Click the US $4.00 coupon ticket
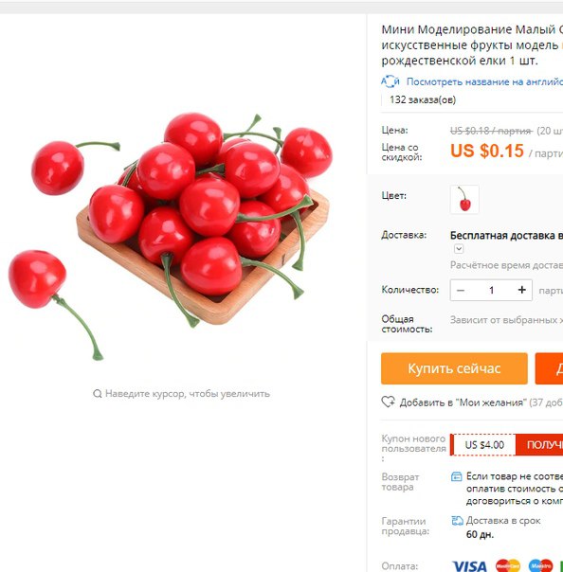The width and height of the screenshot is (563, 572). [x=484, y=445]
